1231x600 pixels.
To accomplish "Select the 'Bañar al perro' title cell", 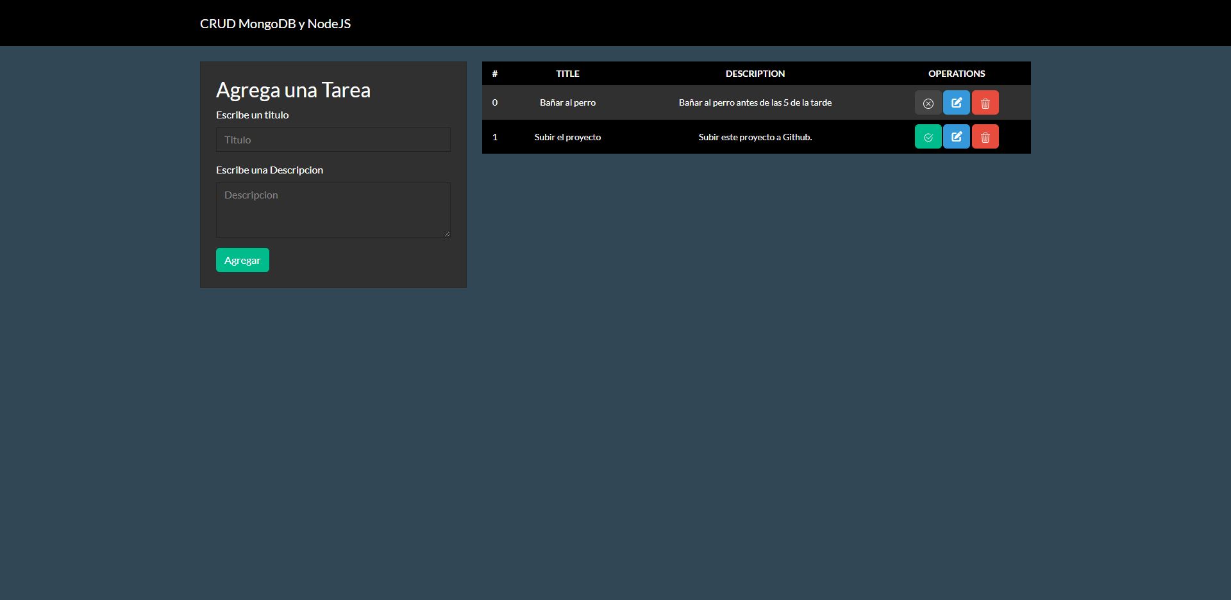I will point(567,102).
